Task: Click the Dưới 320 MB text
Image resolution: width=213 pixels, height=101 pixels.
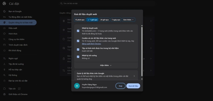Action: [87, 51]
